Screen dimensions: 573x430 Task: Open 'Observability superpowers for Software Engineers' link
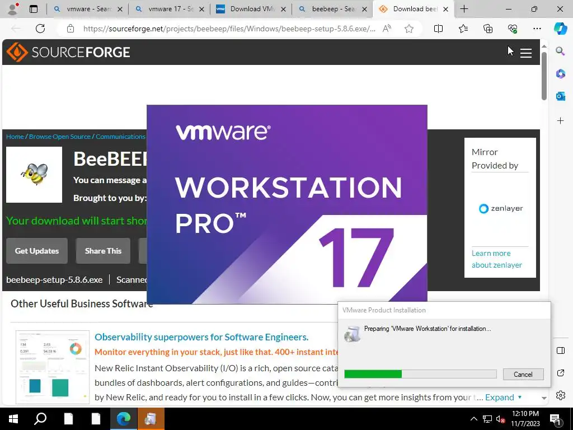[201, 336]
